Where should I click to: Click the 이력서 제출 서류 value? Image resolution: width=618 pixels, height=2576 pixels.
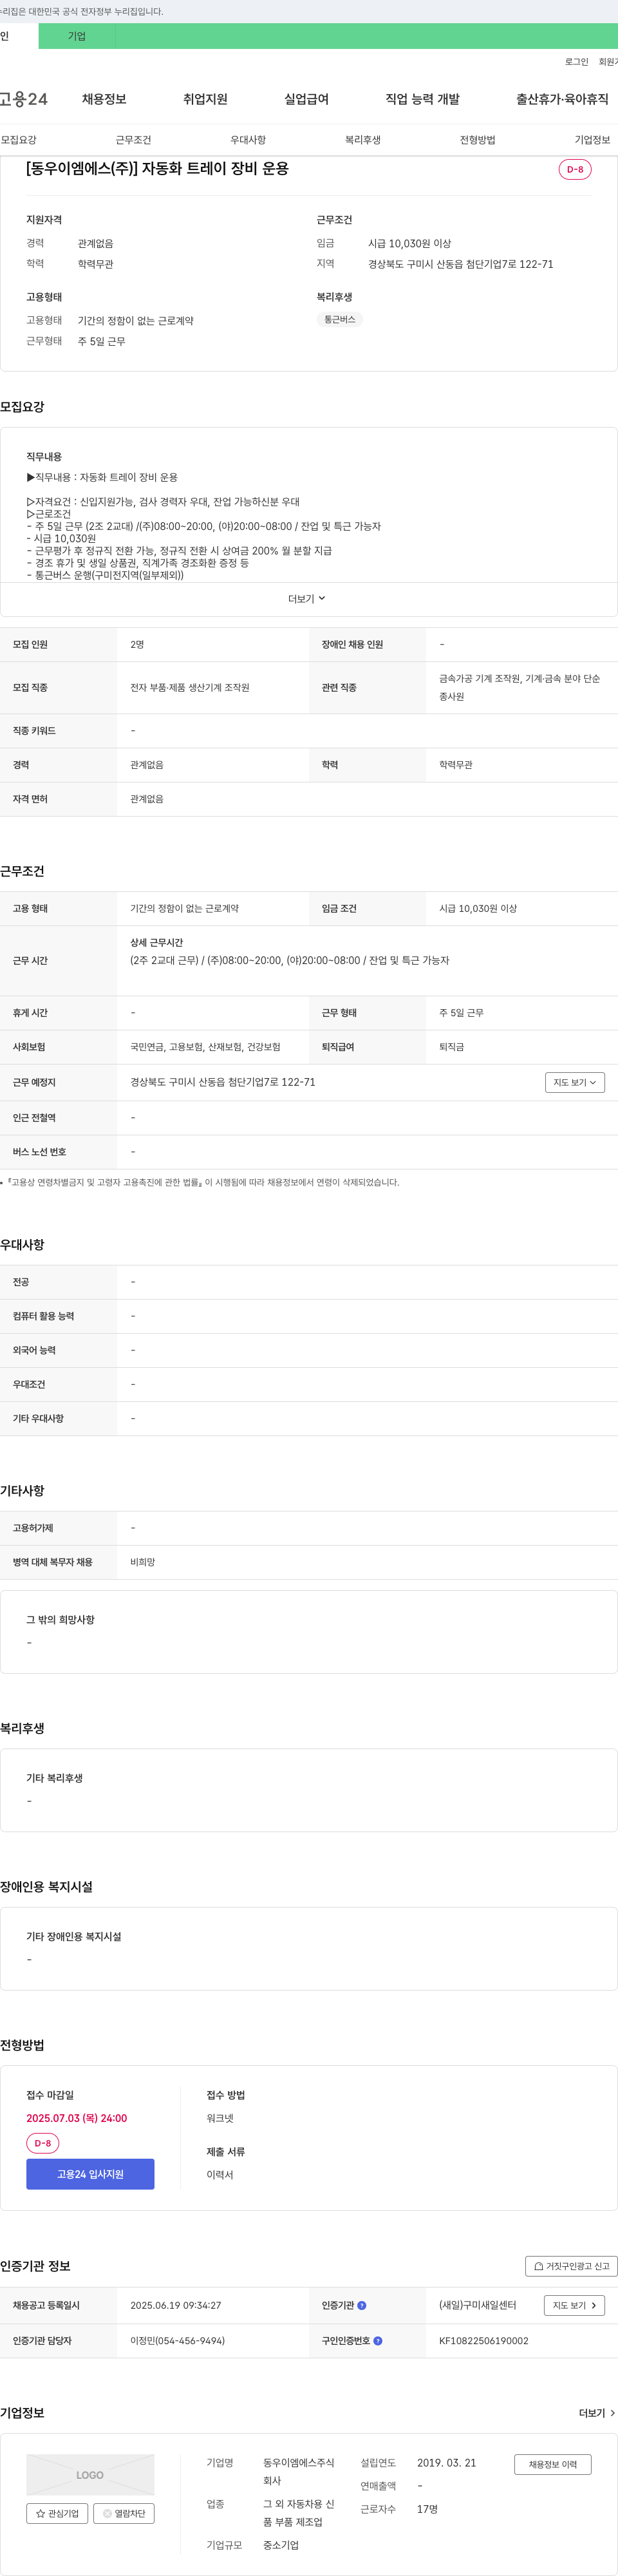[220, 2175]
